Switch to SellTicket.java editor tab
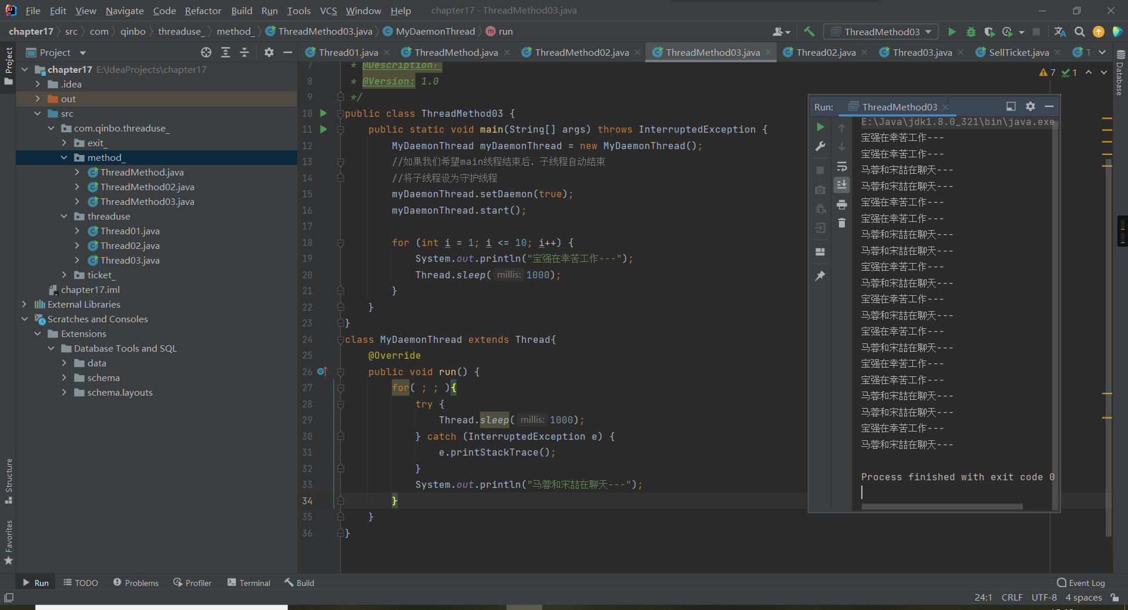Viewport: 1128px width, 610px height. pyautogui.click(x=1018, y=52)
